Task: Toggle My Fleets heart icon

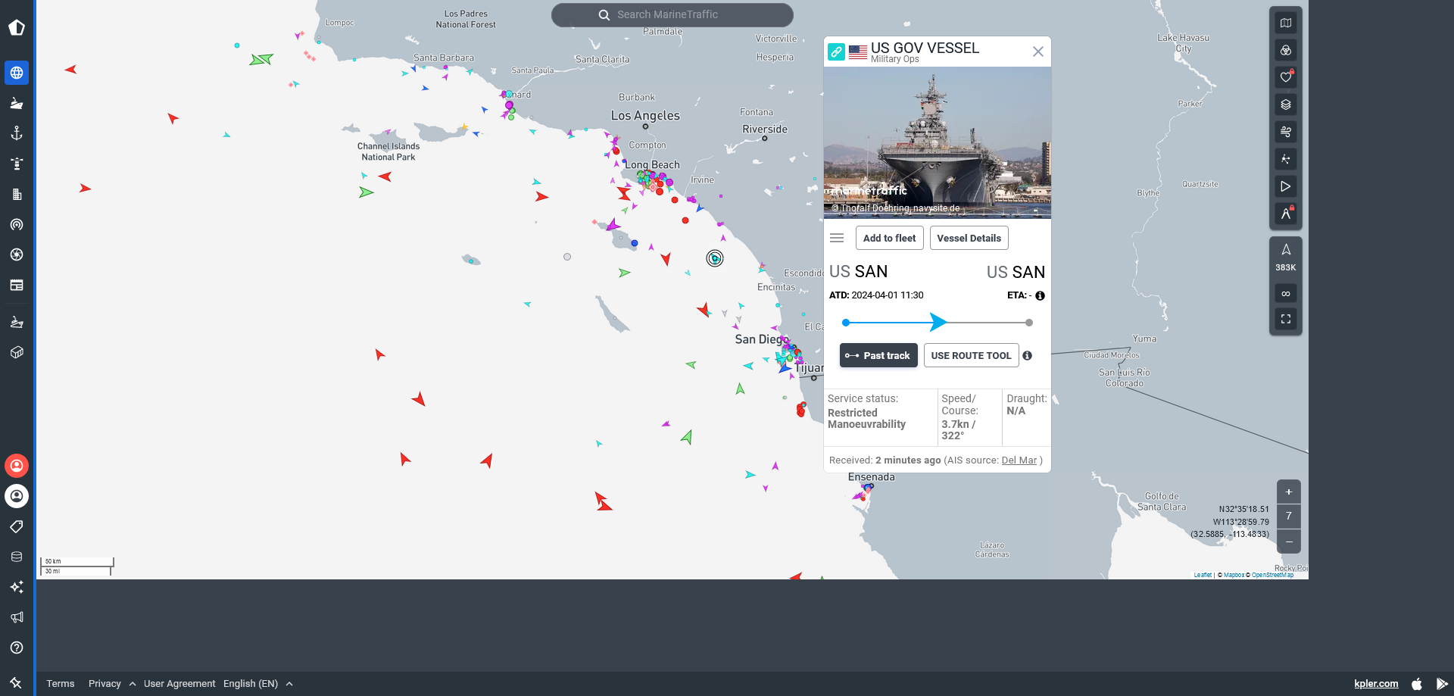Action: pyautogui.click(x=1286, y=77)
